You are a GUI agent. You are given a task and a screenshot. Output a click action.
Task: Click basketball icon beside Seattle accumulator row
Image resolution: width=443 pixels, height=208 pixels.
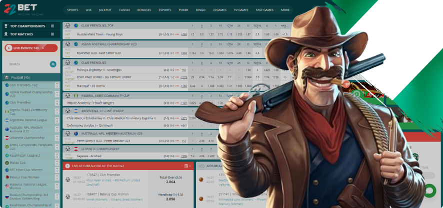point(201,179)
